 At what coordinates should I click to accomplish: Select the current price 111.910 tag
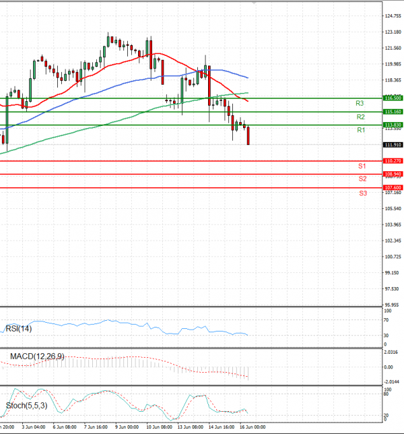pos(393,145)
